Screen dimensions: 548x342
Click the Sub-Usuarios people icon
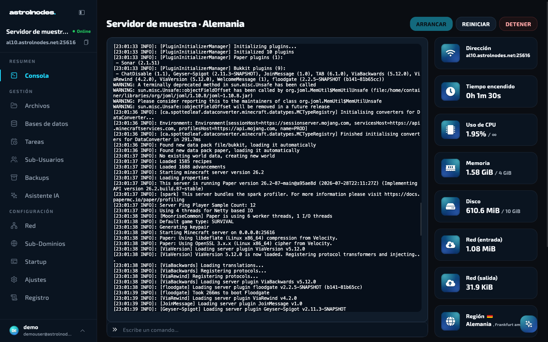(x=14, y=159)
